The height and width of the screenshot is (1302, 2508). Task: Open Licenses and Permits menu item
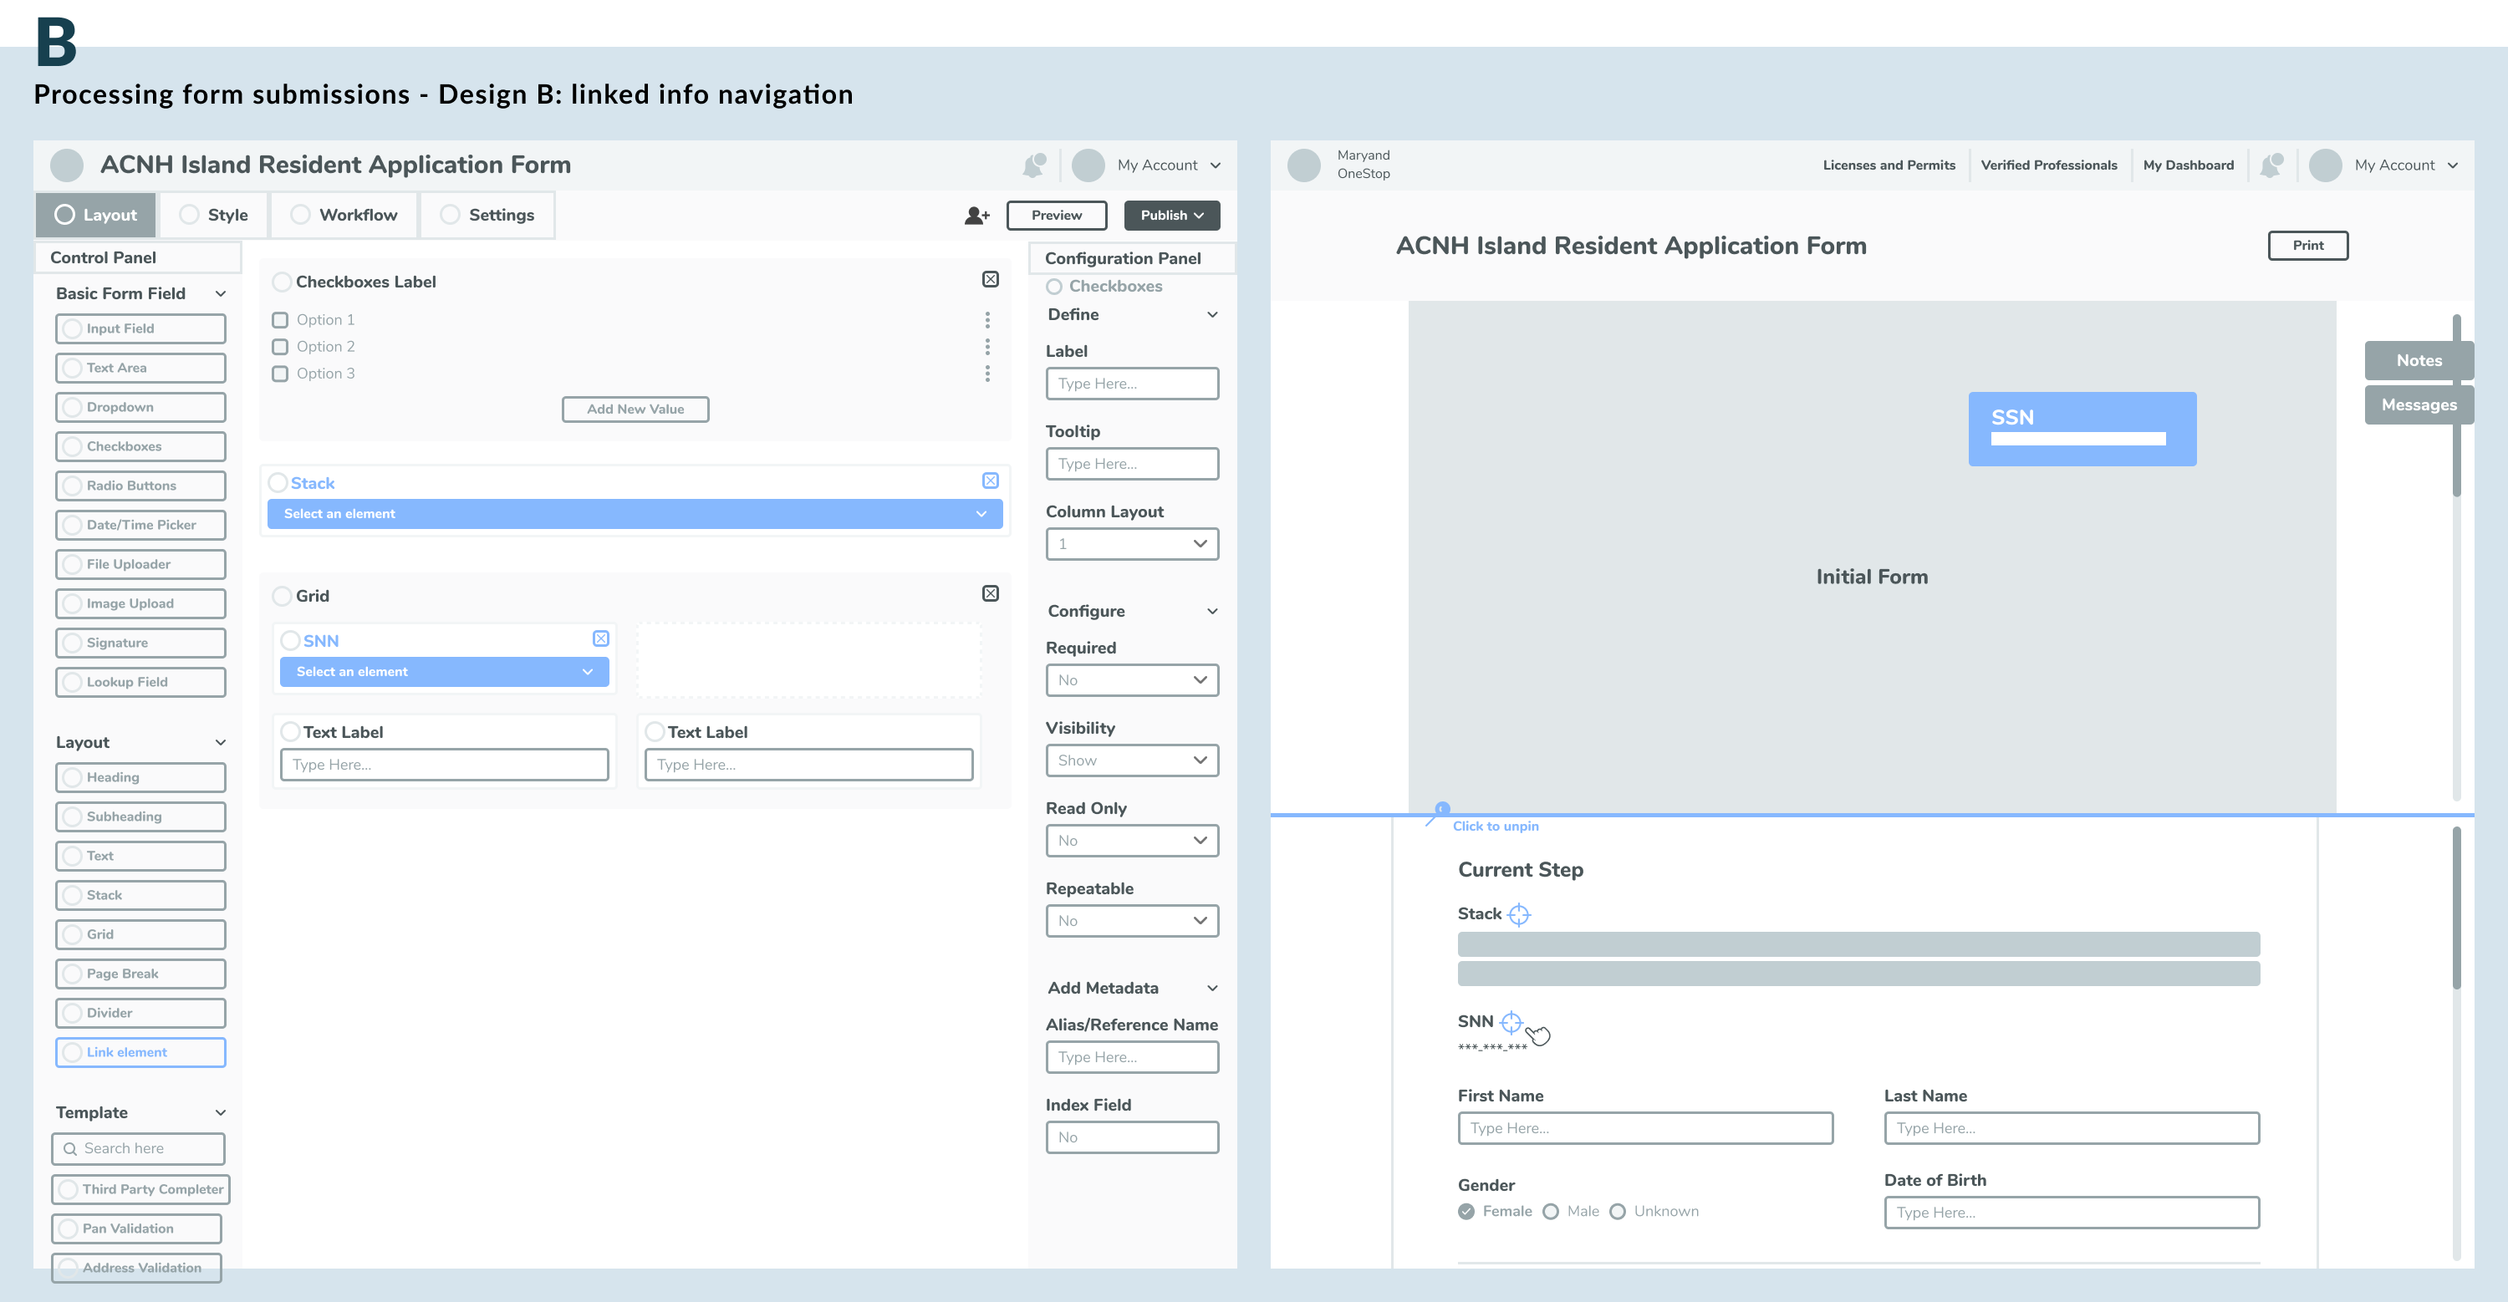1889,165
